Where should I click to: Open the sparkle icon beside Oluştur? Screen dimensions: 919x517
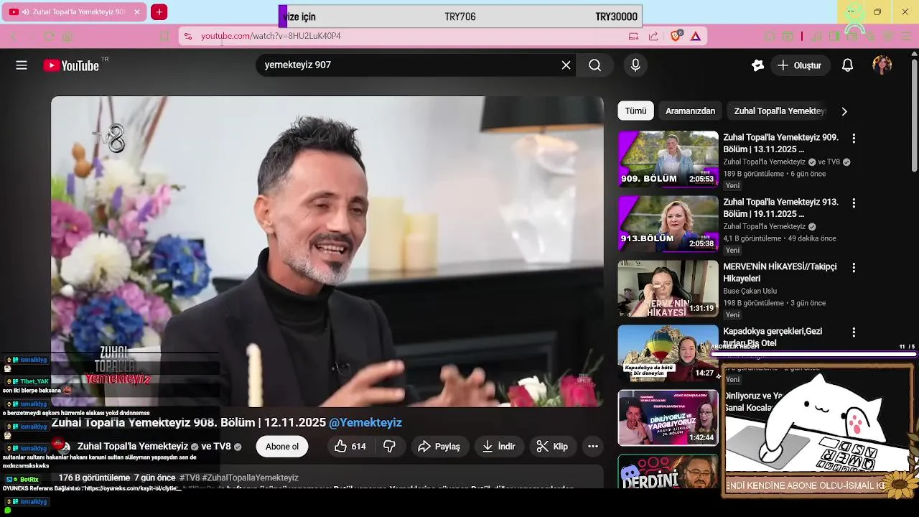click(757, 65)
